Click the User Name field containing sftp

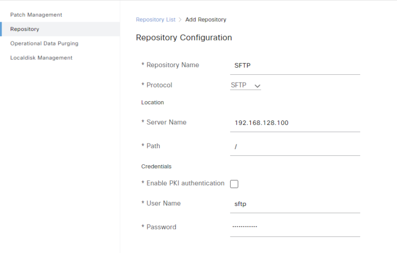[x=295, y=204]
